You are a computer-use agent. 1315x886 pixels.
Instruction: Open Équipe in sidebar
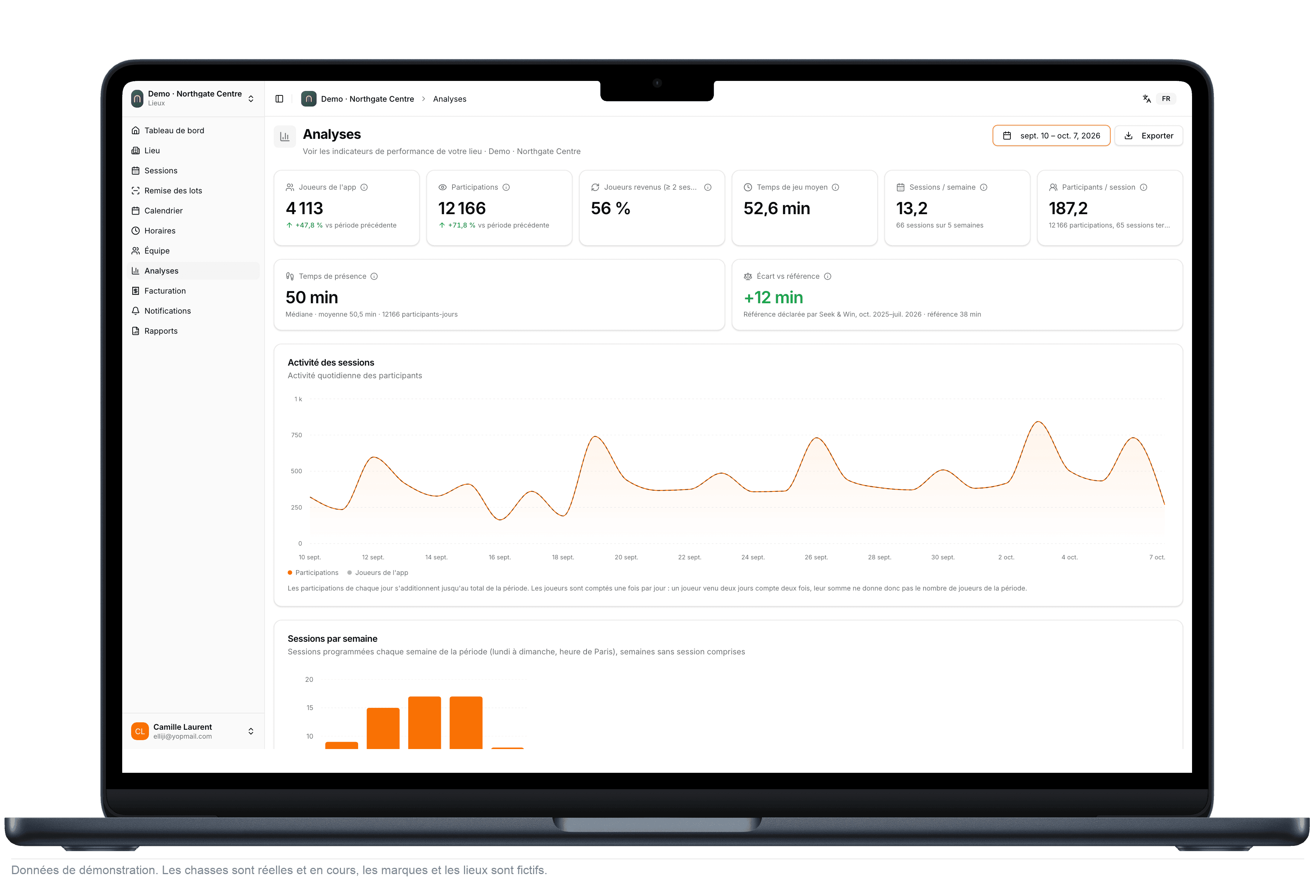(193, 251)
